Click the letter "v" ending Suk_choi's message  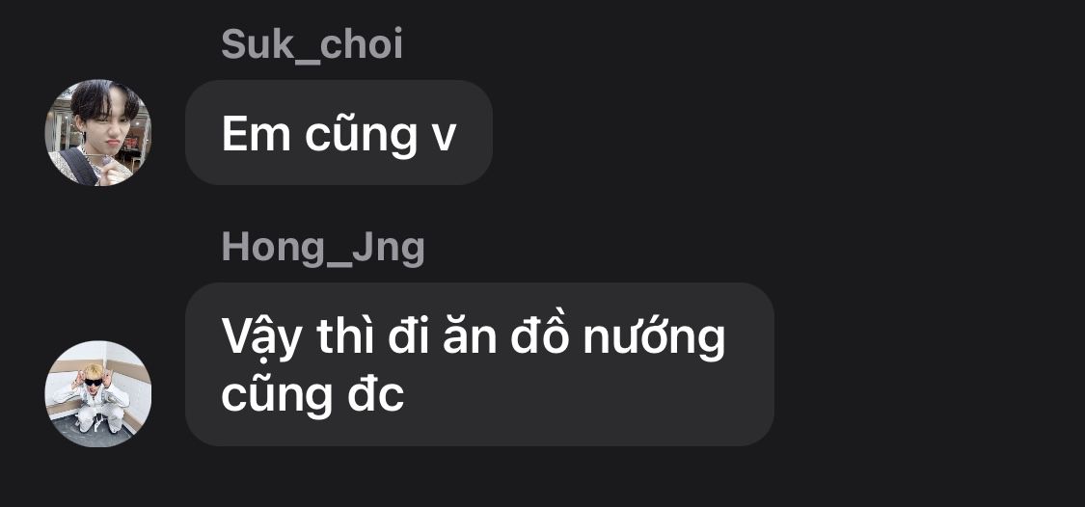tap(443, 137)
